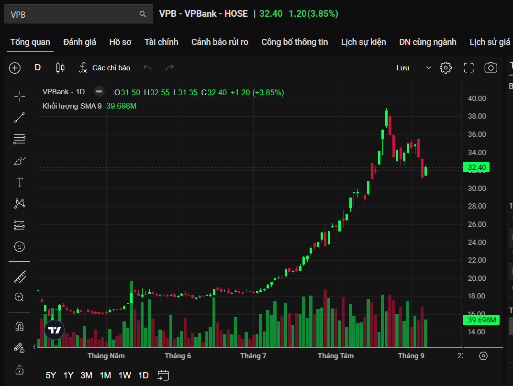Click the Lưu save button
The height and width of the screenshot is (386, 513).
click(403, 68)
